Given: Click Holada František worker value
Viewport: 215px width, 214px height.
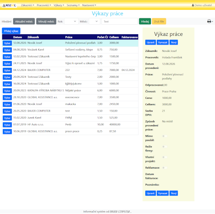Looking at the screenshot, I should click(172, 57).
